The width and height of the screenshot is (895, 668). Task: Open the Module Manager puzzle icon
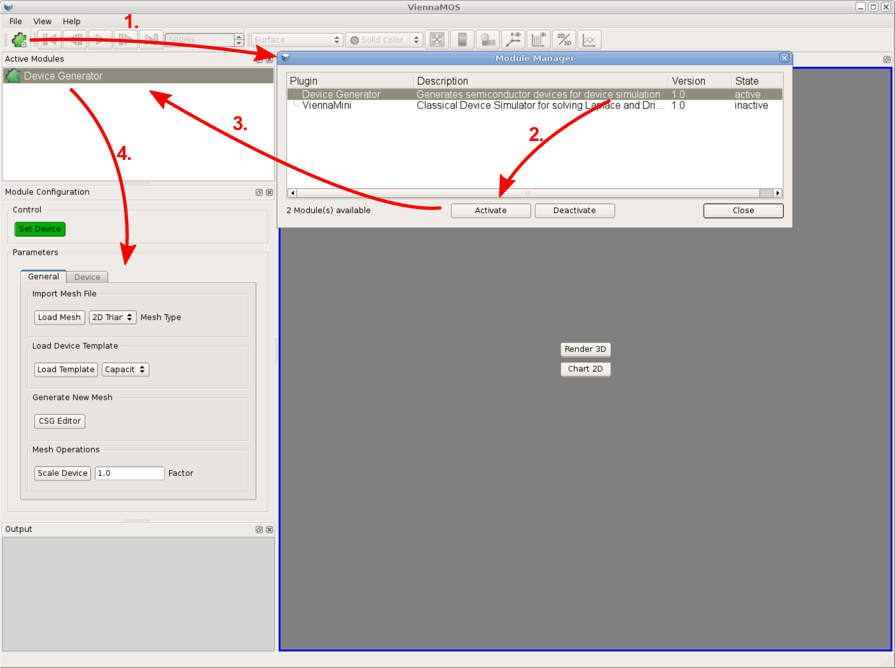click(19, 40)
